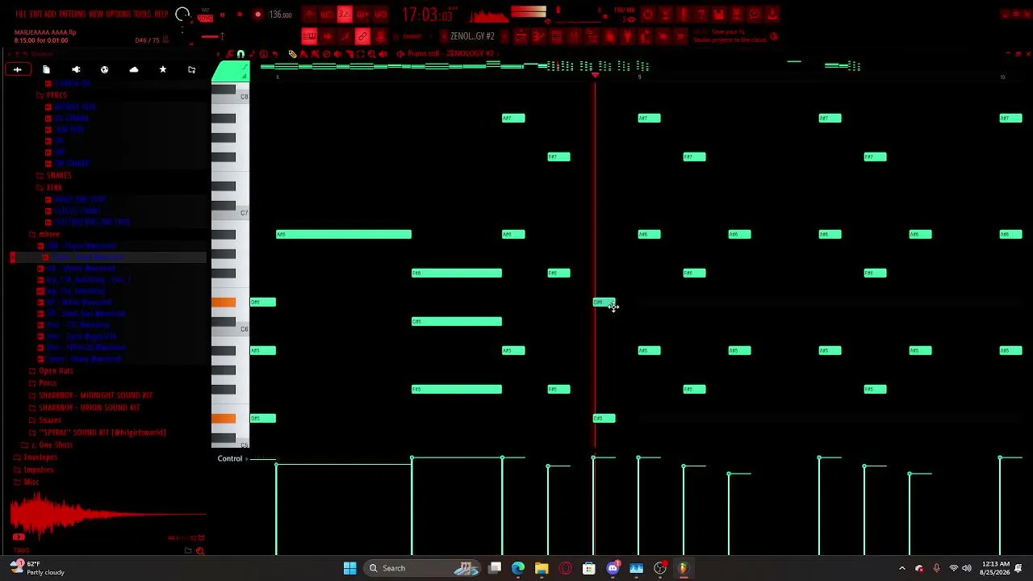Expand the Open Hats folder
Viewport: 1033px width, 581px height.
(56, 371)
